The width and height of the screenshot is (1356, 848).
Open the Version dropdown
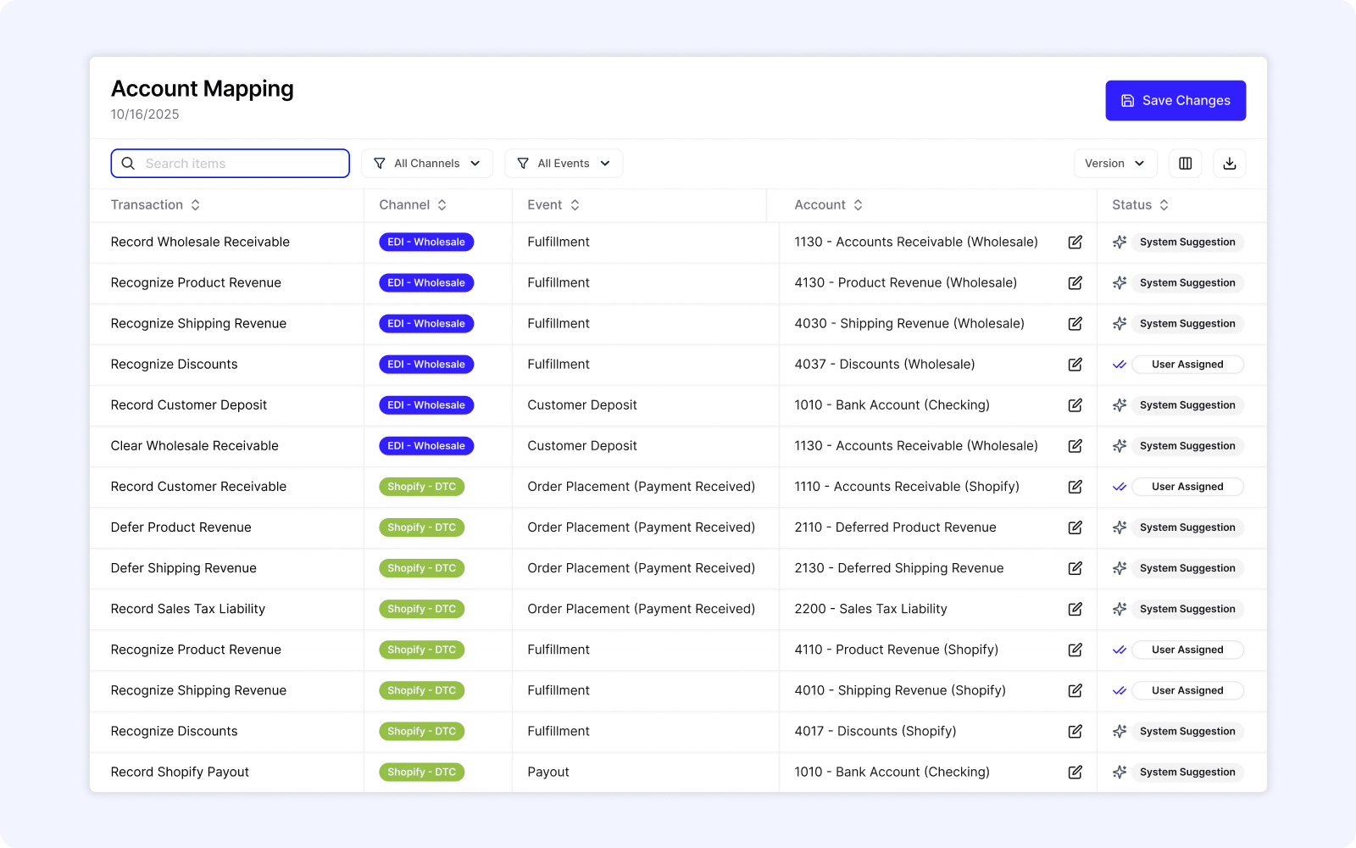tap(1115, 163)
